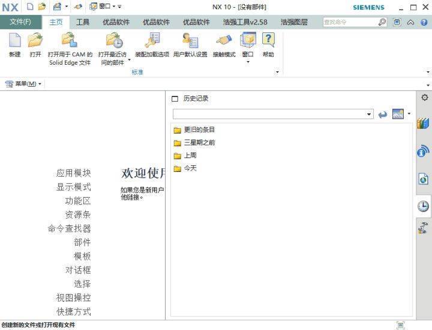Open the Command Finder (命令查找器) link
Viewport: 432px width, 330px height.
click(69, 229)
